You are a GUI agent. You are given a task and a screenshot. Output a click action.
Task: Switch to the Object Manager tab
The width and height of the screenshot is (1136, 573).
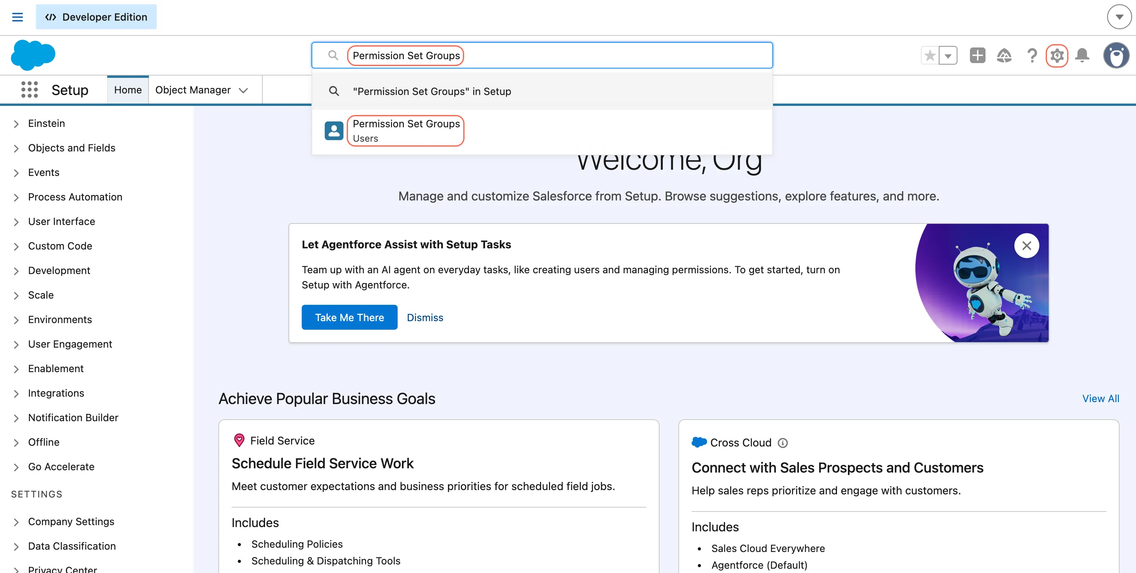[193, 90]
